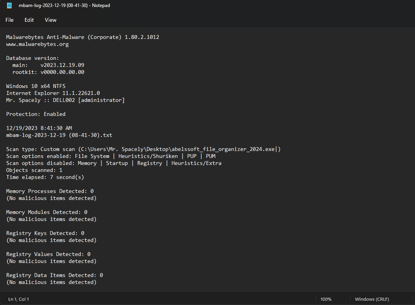Click the 'Memory Processes Detected: 0' line
Image resolution: width=415 pixels, height=305 pixels.
[50, 191]
